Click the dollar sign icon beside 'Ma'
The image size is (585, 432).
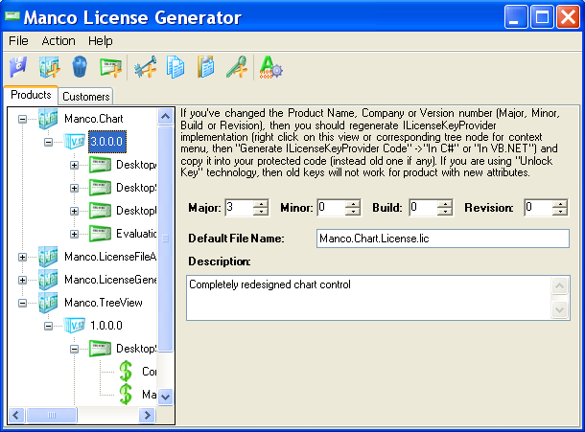[x=126, y=394]
